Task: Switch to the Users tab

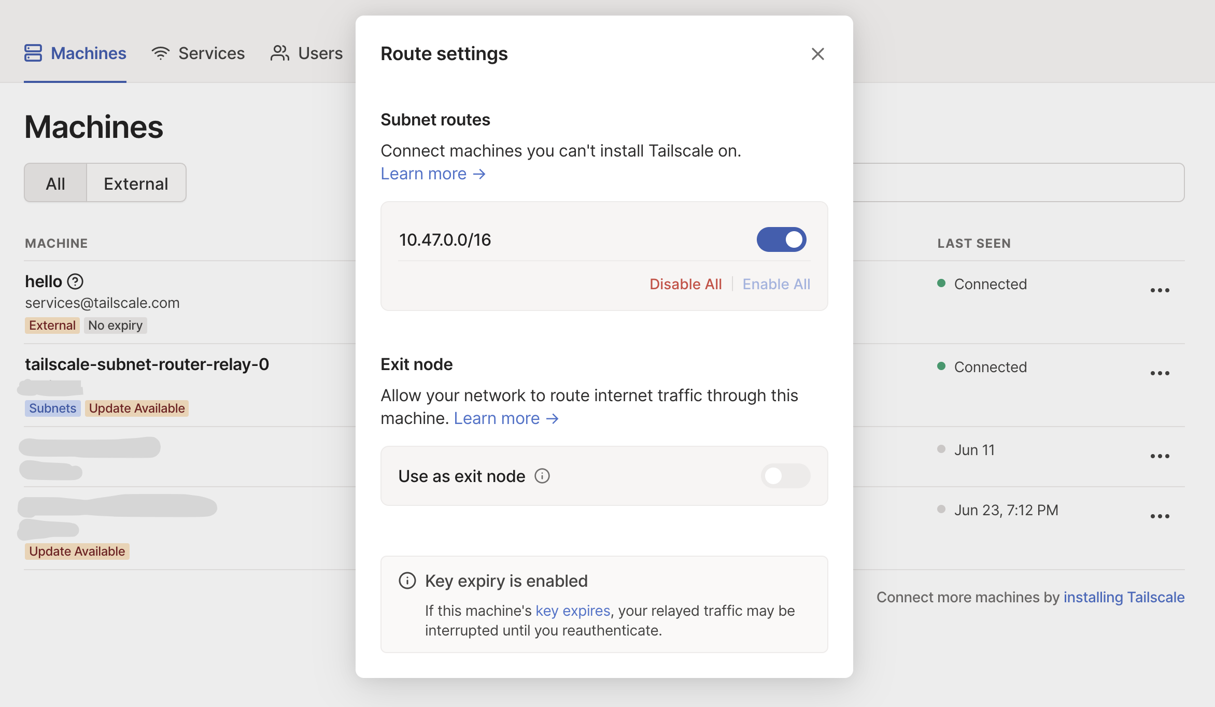Action: coord(306,53)
